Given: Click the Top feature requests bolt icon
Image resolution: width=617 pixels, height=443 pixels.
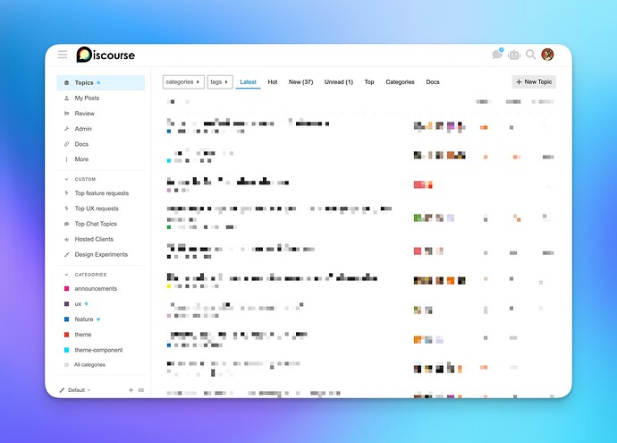Looking at the screenshot, I should click(66, 193).
